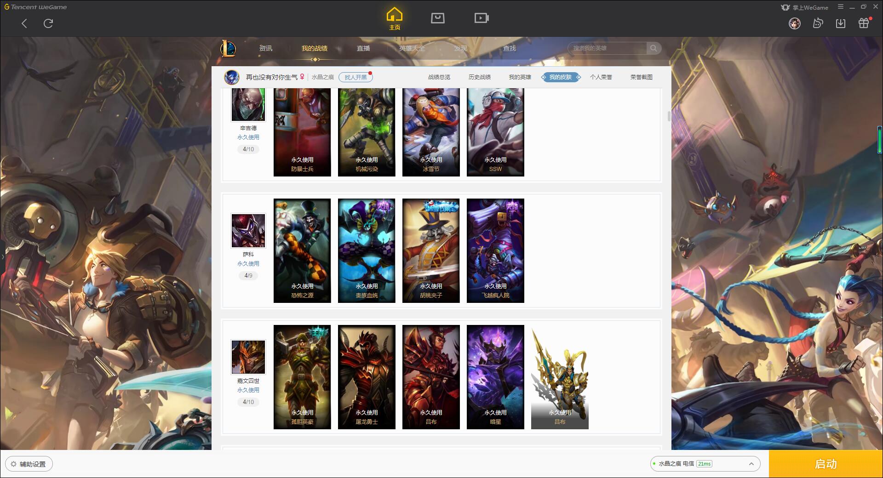Click the search magnifier icon
This screenshot has width=883, height=478.
pyautogui.click(x=654, y=48)
